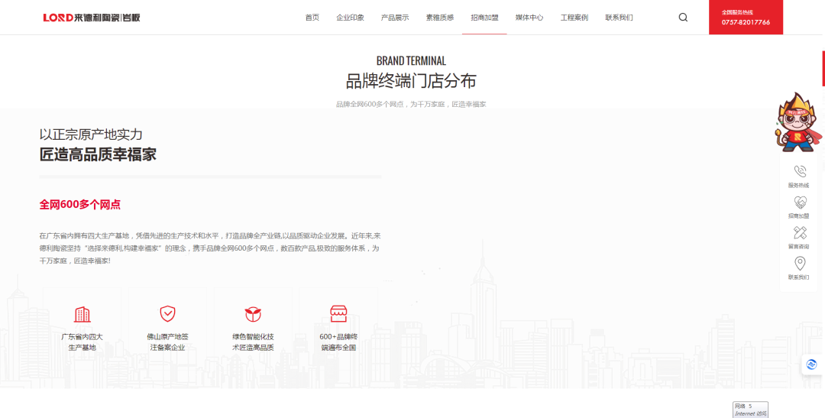Select 工程案例 in the top navigation

(x=574, y=18)
